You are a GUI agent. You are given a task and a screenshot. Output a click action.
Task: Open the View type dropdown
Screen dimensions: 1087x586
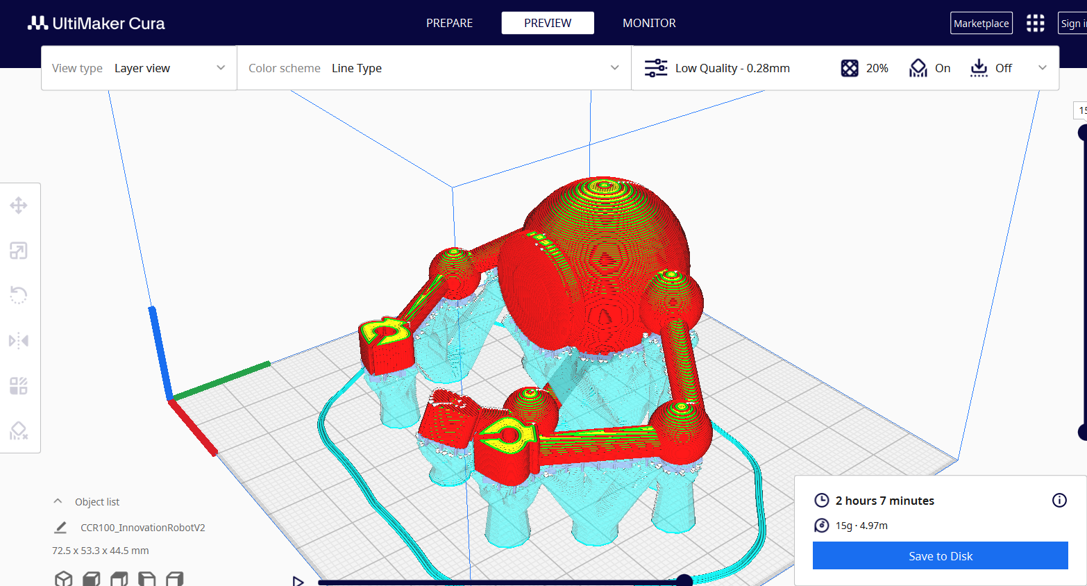coord(139,68)
